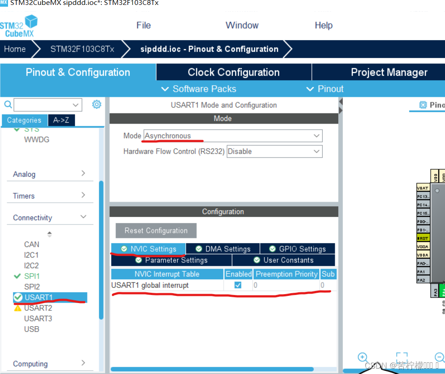Click the PA3 pin on the chip
The height and width of the screenshot is (374, 445).
pyautogui.click(x=435, y=291)
